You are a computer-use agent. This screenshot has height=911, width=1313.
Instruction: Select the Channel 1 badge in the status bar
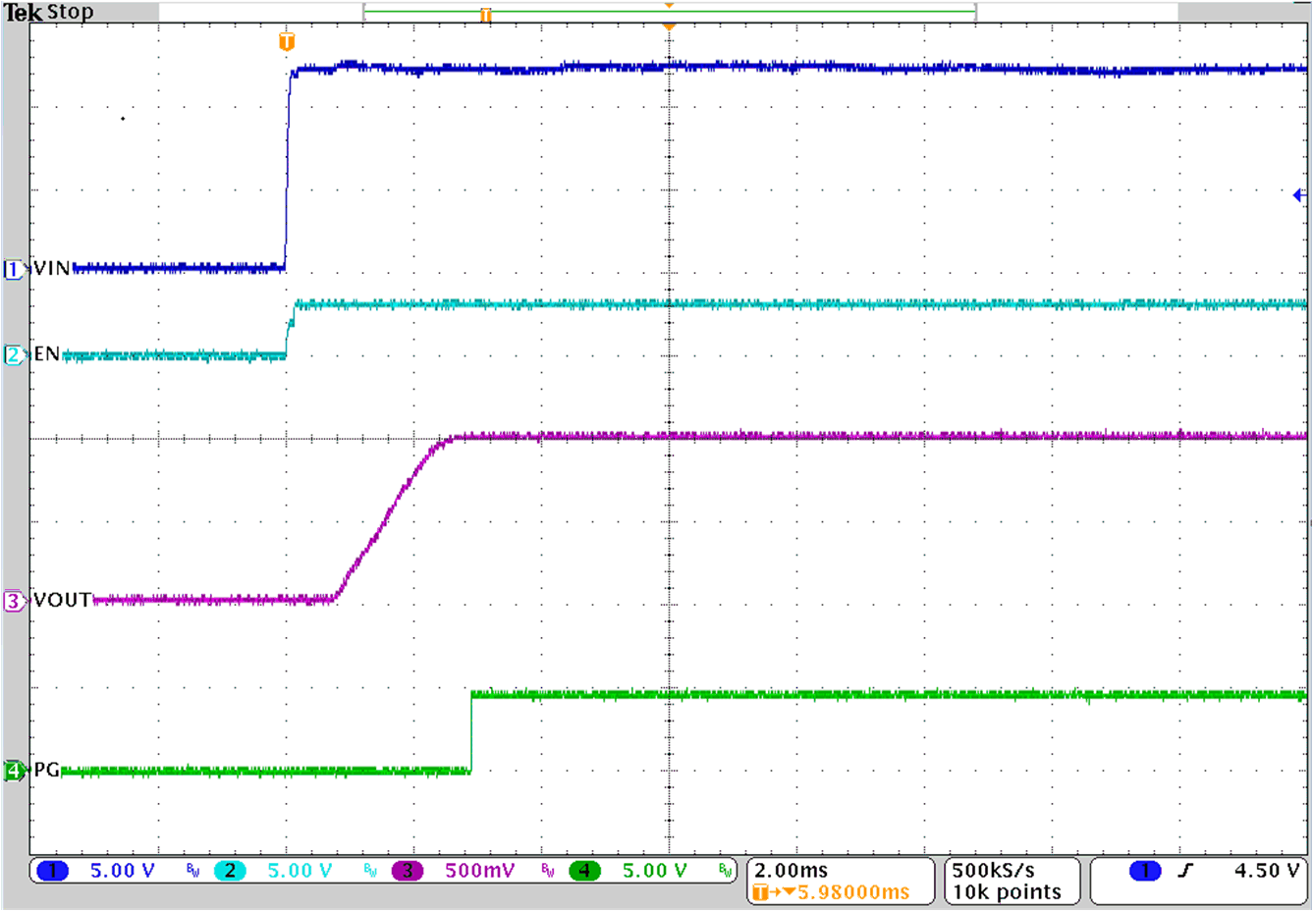[50, 872]
